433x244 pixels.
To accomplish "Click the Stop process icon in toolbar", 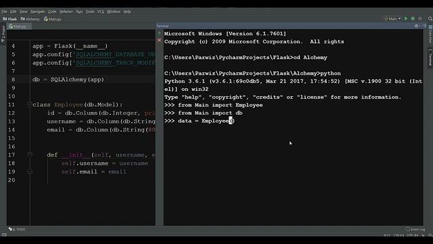I will (420, 19).
